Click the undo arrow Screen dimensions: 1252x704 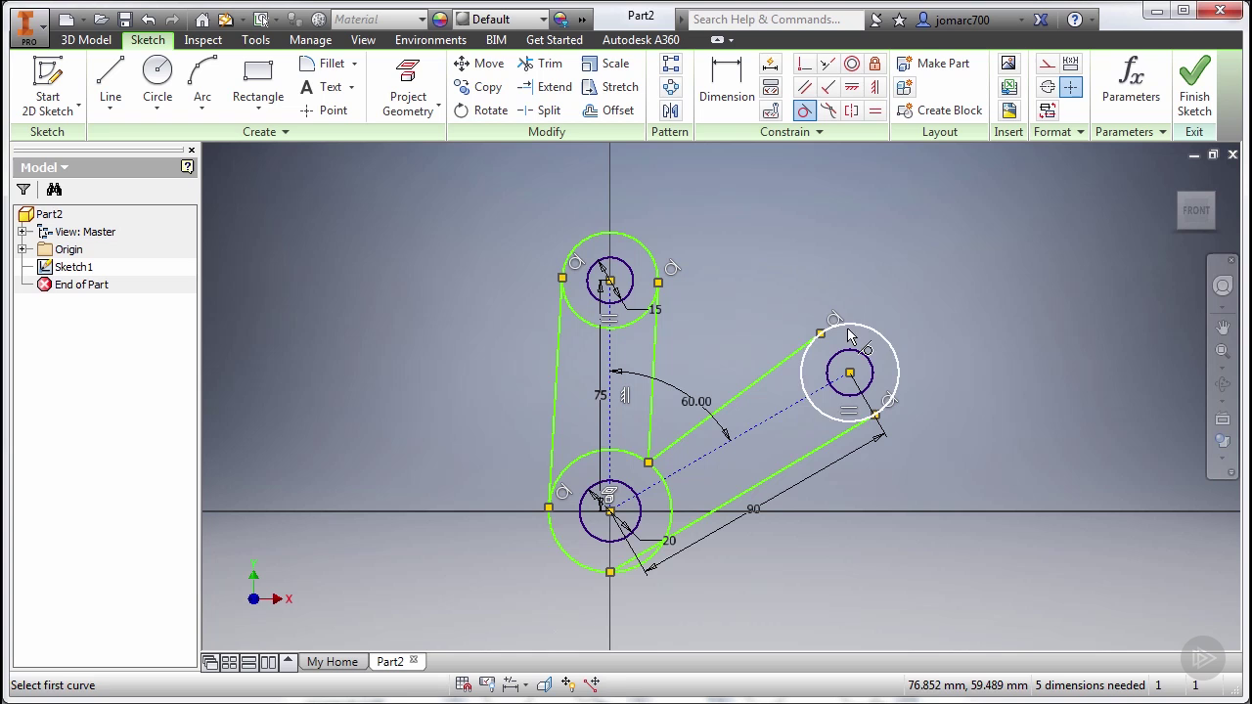point(149,19)
